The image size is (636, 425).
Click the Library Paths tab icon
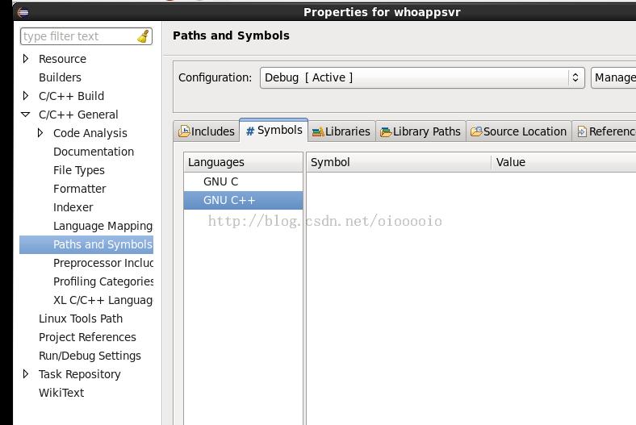[x=386, y=131]
